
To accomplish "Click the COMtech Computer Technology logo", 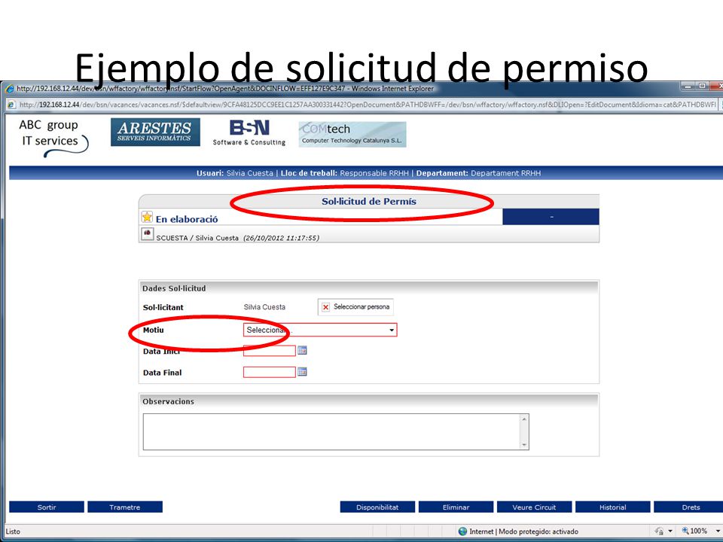I will (352, 134).
